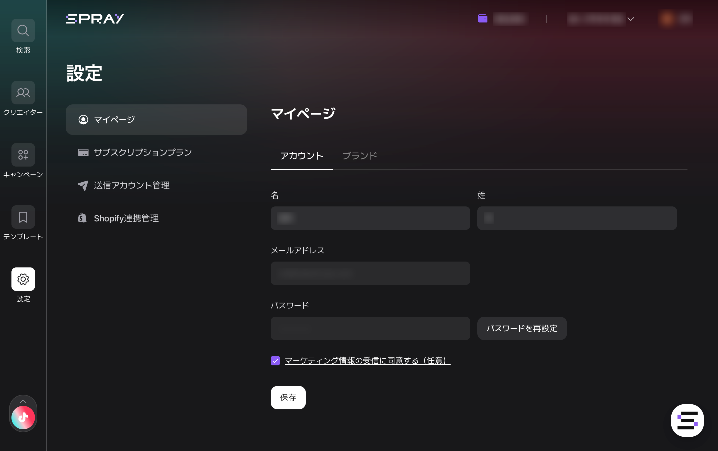The image size is (718, 451).
Task: Open the クリエイター creators icon
Action: coord(23,93)
